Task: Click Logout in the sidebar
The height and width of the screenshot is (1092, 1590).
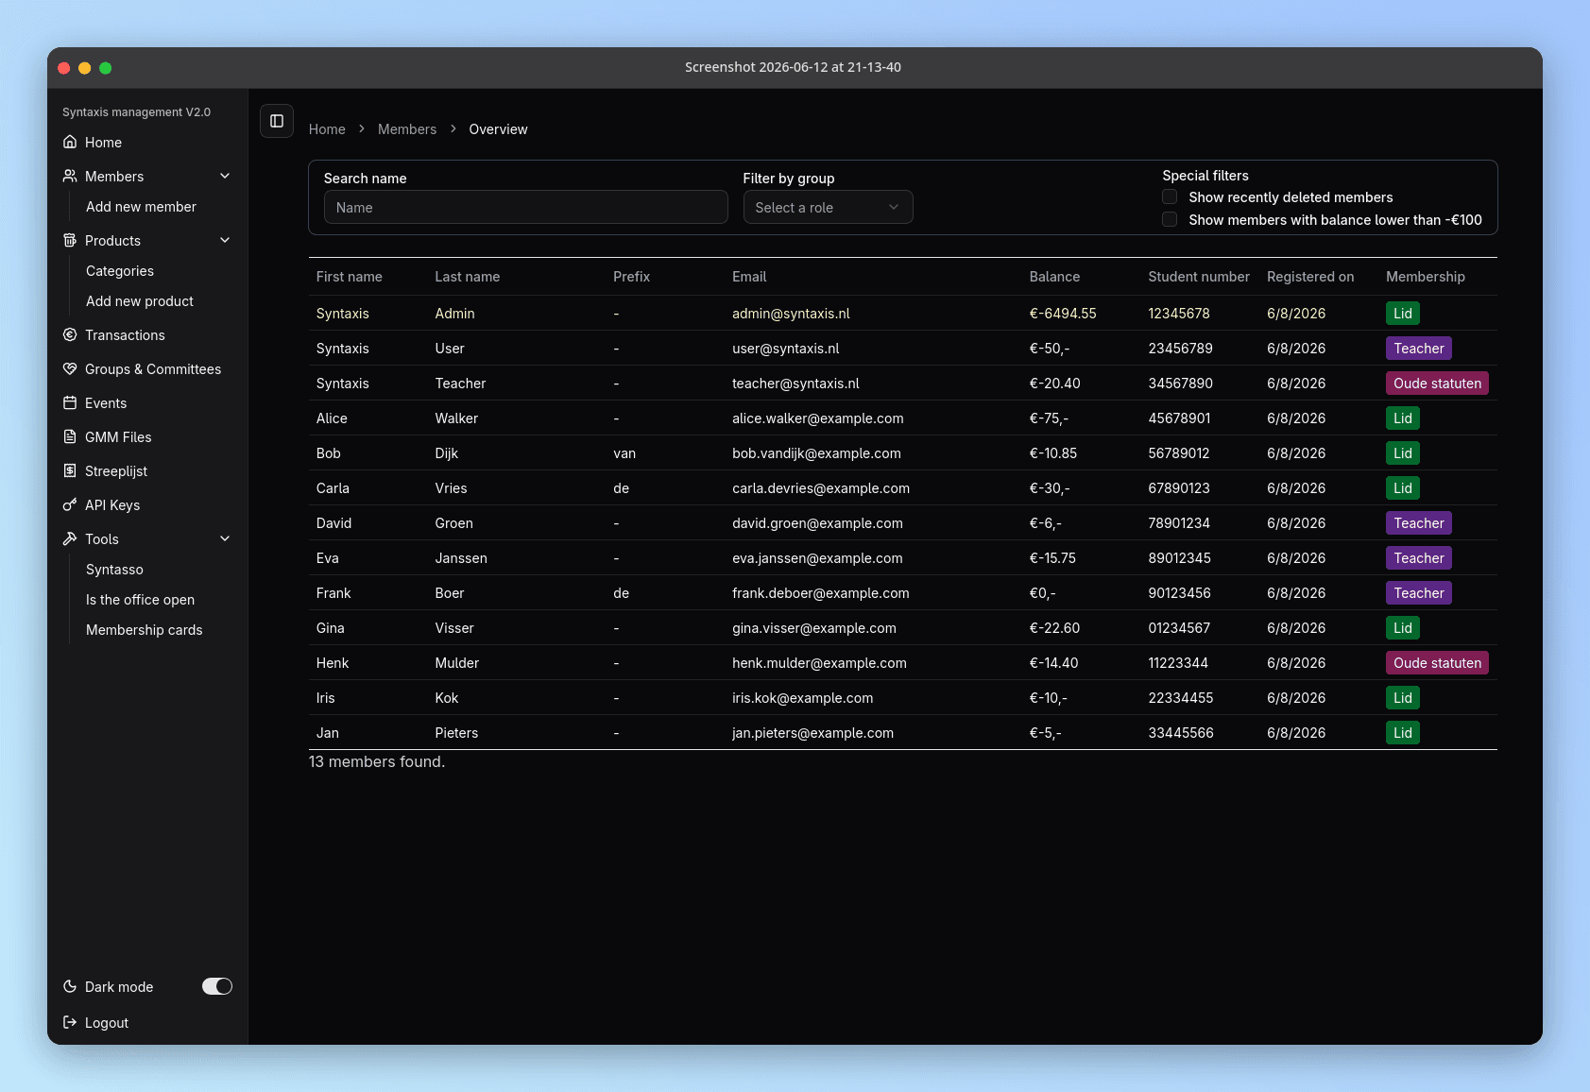Action: click(107, 1022)
